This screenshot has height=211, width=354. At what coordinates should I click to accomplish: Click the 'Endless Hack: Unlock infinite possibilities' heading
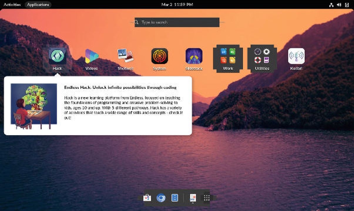120,87
